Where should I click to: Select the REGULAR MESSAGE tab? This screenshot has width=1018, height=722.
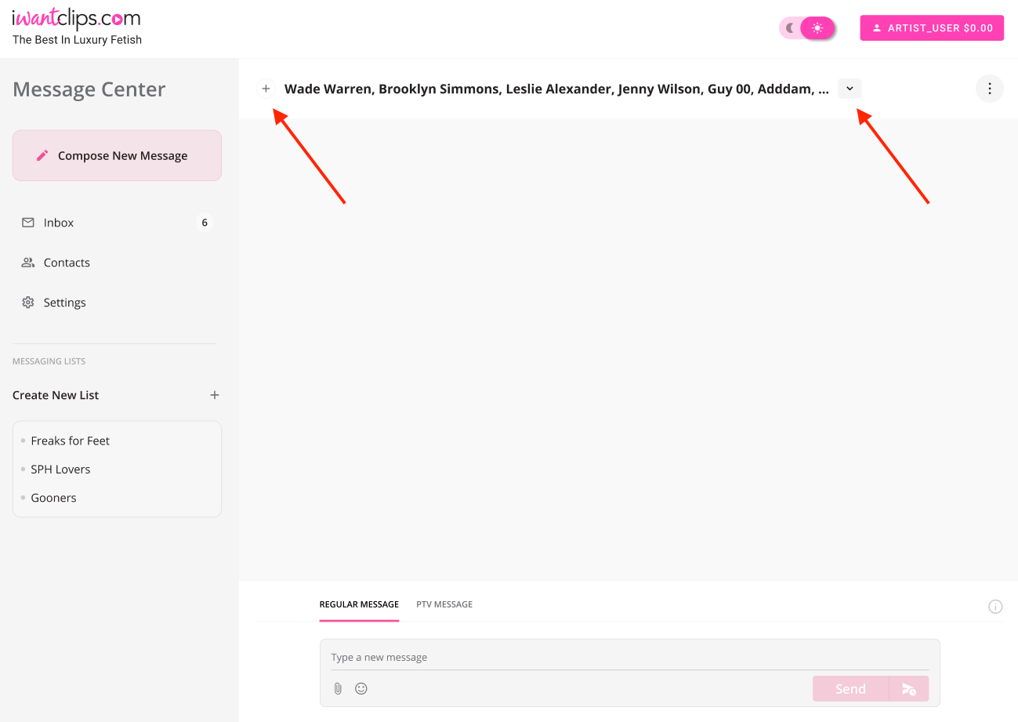(359, 604)
